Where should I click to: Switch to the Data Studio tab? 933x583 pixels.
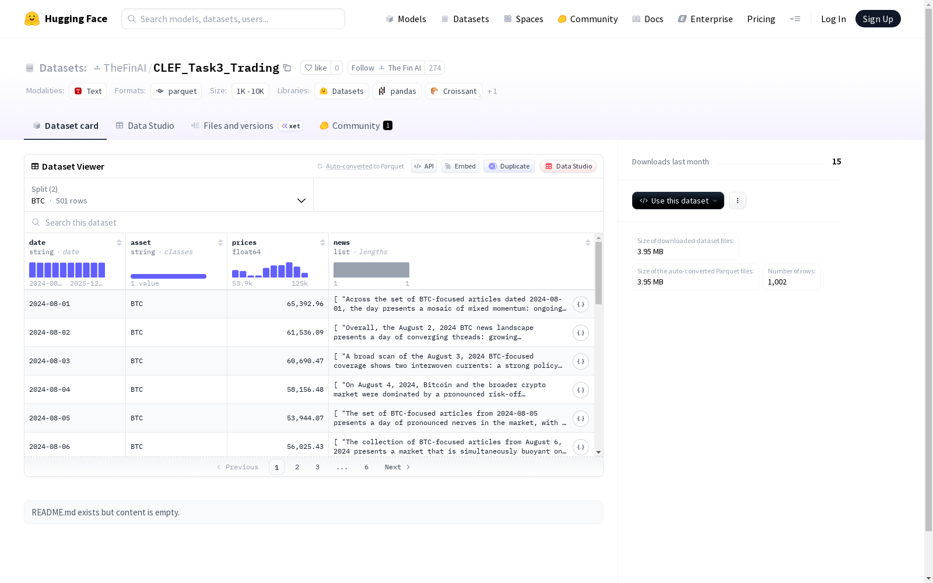(145, 126)
